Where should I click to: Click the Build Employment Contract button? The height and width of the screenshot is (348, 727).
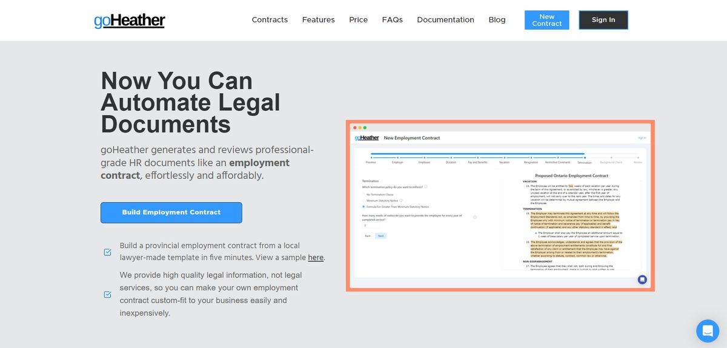click(171, 212)
